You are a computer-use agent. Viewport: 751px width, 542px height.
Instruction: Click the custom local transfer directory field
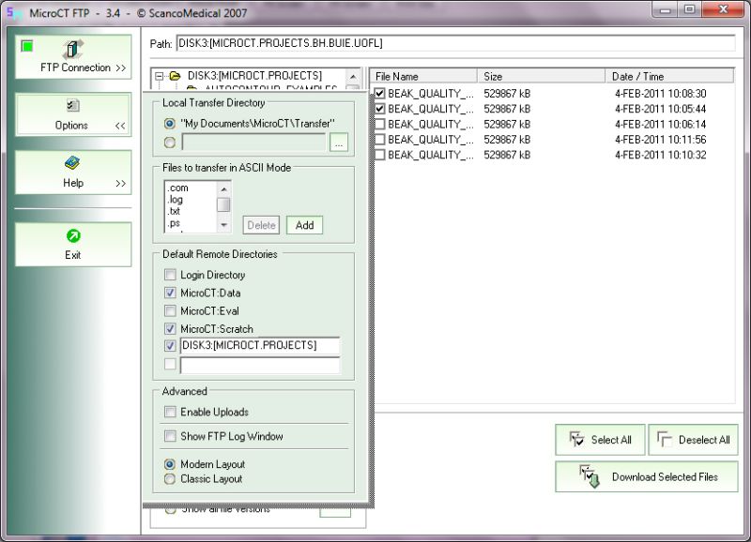(253, 143)
